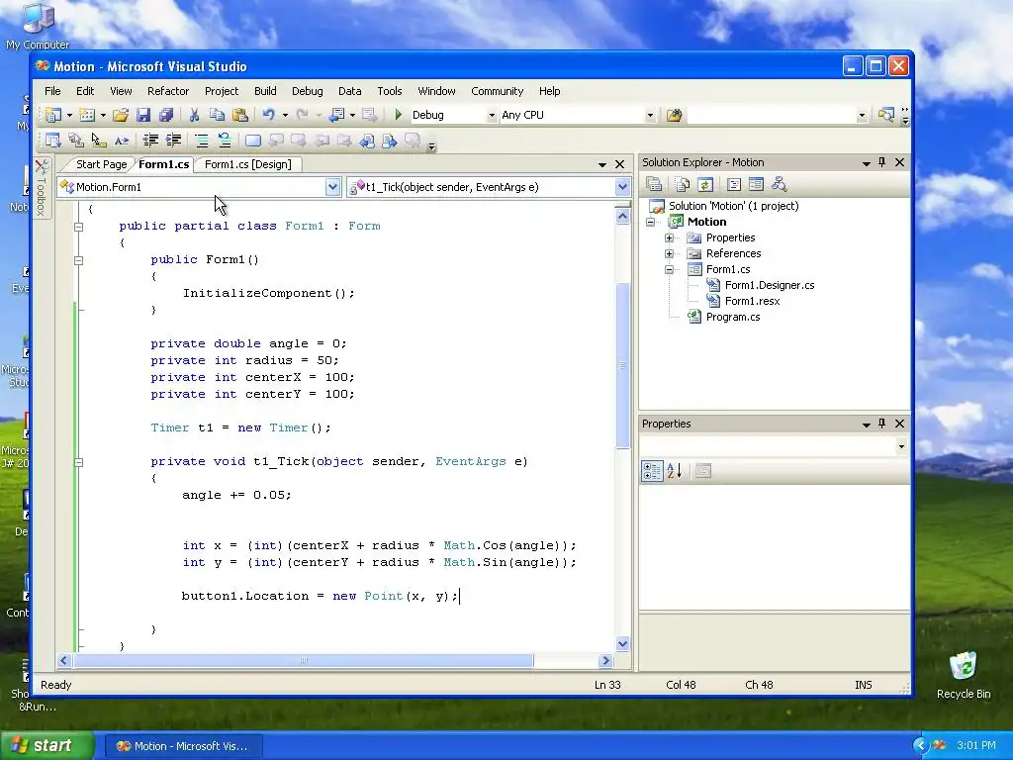
Task: Toggle auto-hide pin on Solution Explorer panel
Action: tap(881, 162)
